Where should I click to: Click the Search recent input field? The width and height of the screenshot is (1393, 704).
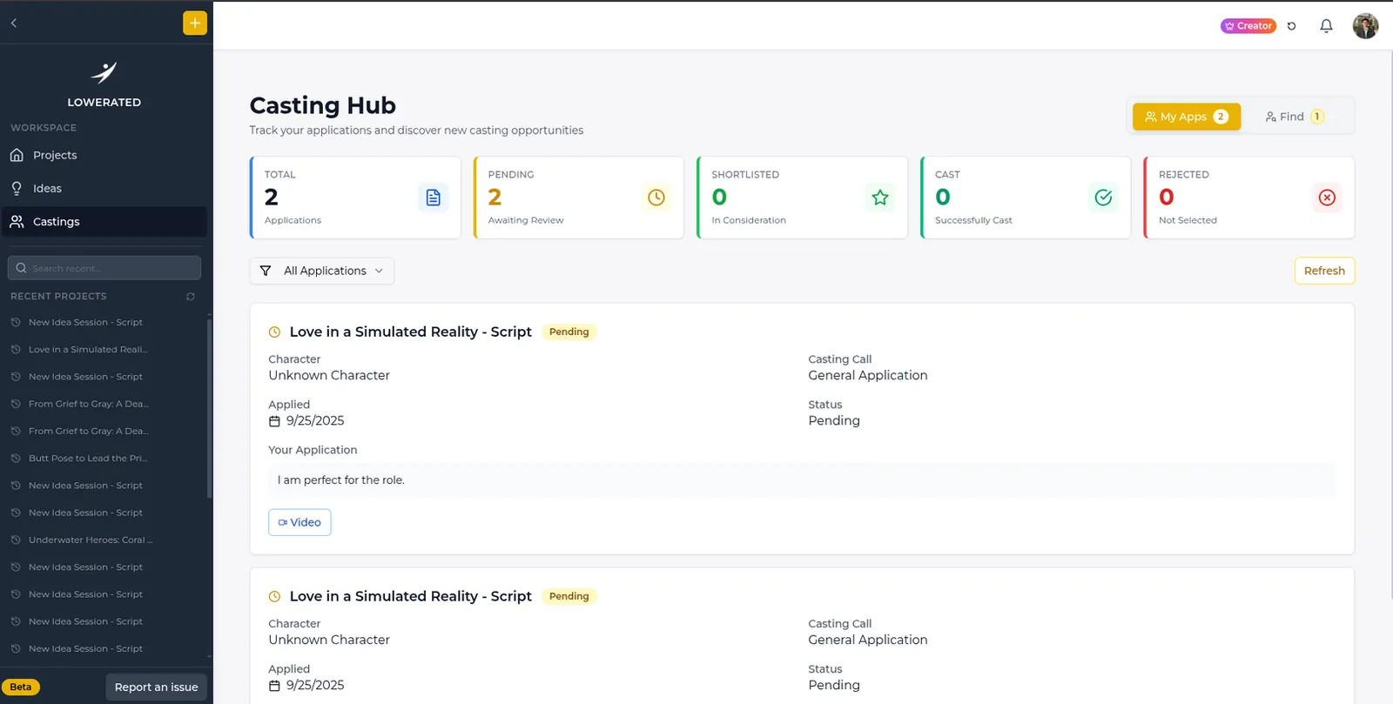click(104, 268)
